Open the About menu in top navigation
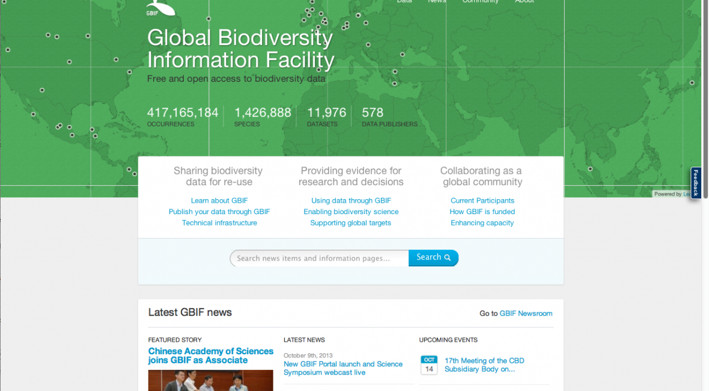The image size is (709, 391). coord(524,2)
